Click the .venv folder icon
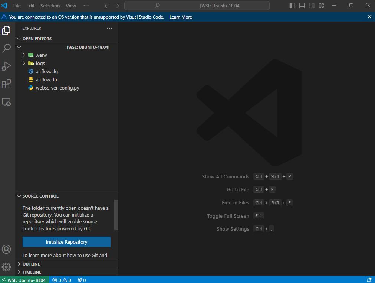The image size is (375, 283). coord(31,55)
